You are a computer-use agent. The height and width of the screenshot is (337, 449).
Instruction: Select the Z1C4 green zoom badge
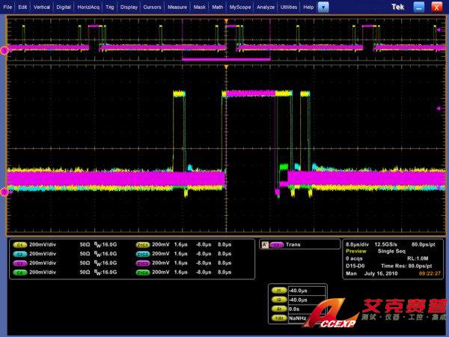[141, 273]
